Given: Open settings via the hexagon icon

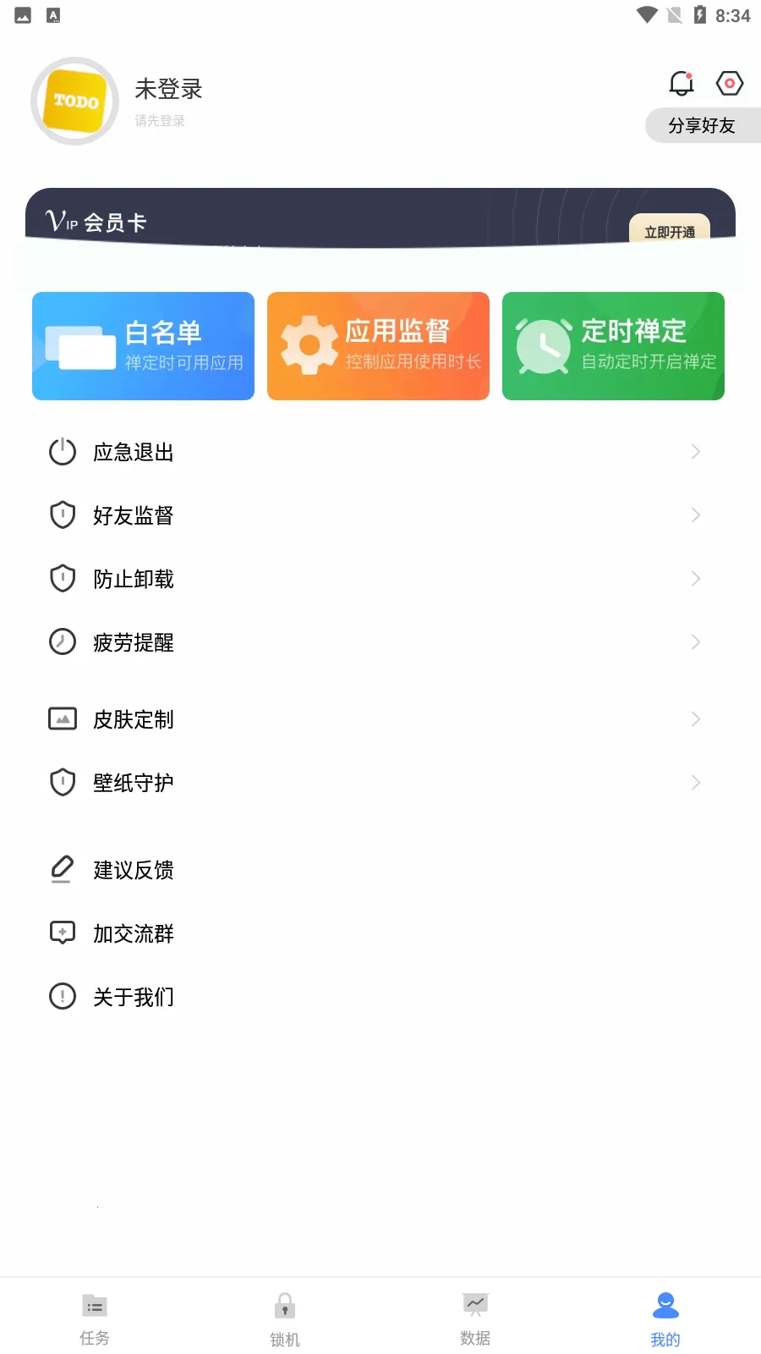Looking at the screenshot, I should pos(729,83).
